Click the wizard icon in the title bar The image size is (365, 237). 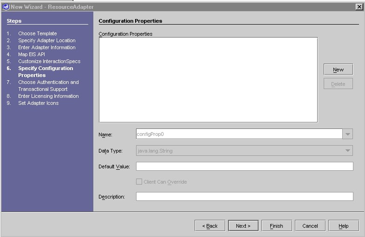pyautogui.click(x=6, y=7)
